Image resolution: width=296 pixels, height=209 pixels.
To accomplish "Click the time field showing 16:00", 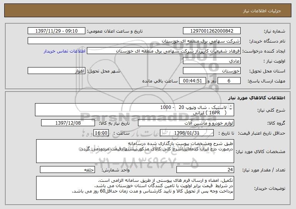I will pyautogui.click(x=101, y=133).
